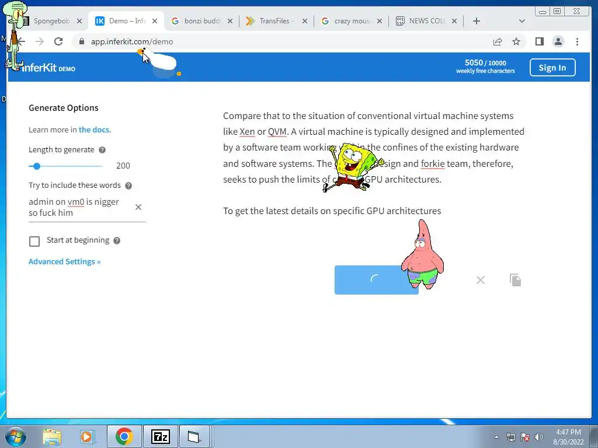Click the Sign In button
This screenshot has width=598, height=448.
pos(552,68)
